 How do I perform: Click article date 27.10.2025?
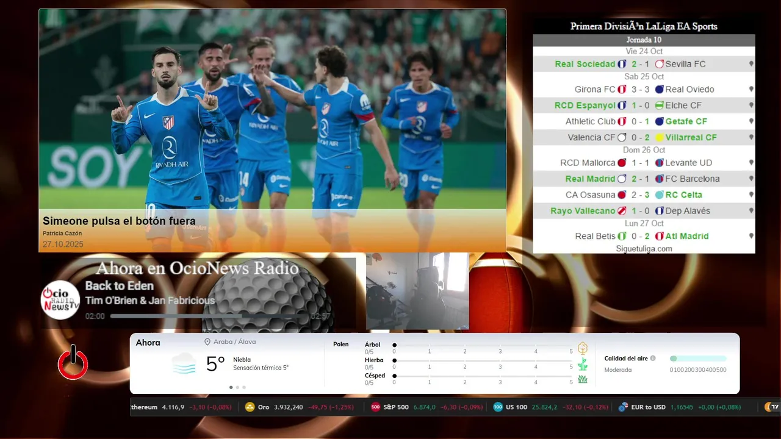tap(63, 244)
